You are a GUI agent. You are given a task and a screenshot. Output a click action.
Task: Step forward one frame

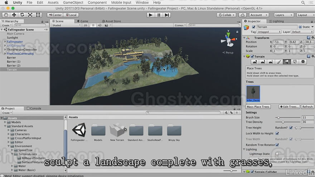pos(167,15)
